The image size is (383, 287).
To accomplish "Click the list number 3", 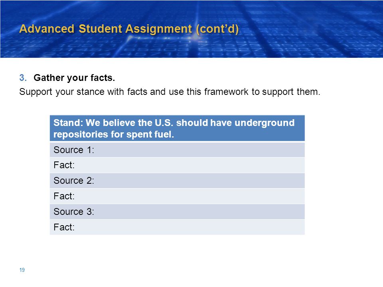I will [x=23, y=78].
